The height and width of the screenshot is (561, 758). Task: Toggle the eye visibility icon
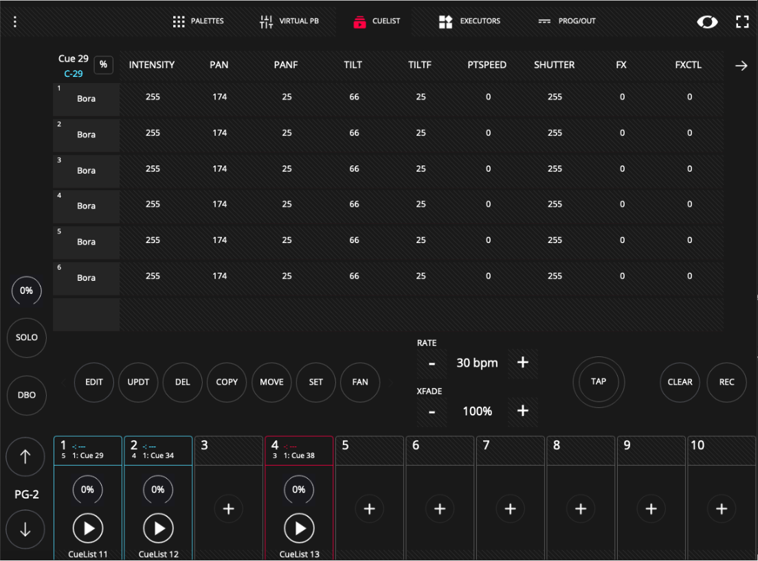pyautogui.click(x=706, y=22)
